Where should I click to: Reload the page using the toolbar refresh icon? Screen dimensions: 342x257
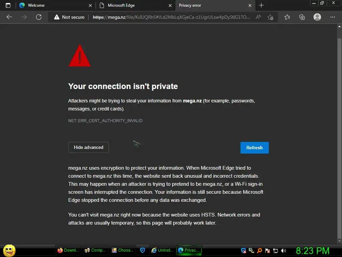[x=39, y=17]
